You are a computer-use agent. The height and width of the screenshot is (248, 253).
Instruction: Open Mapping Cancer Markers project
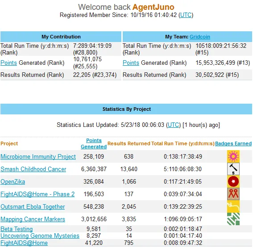click(33, 219)
